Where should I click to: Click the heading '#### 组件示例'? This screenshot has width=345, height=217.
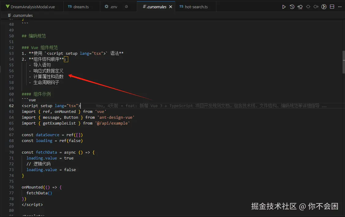36,94
